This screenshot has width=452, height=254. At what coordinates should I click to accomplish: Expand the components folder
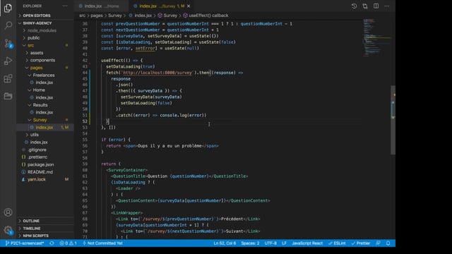42,60
